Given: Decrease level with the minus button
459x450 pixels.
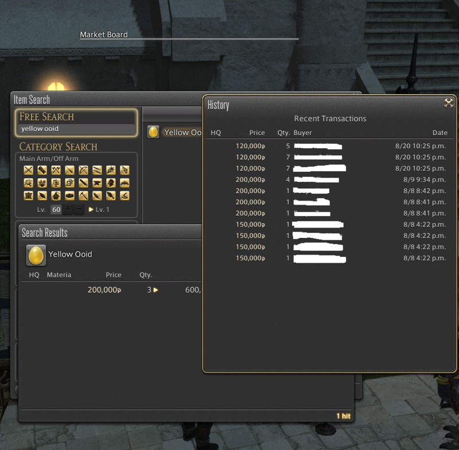Looking at the screenshot, I should tap(79, 209).
